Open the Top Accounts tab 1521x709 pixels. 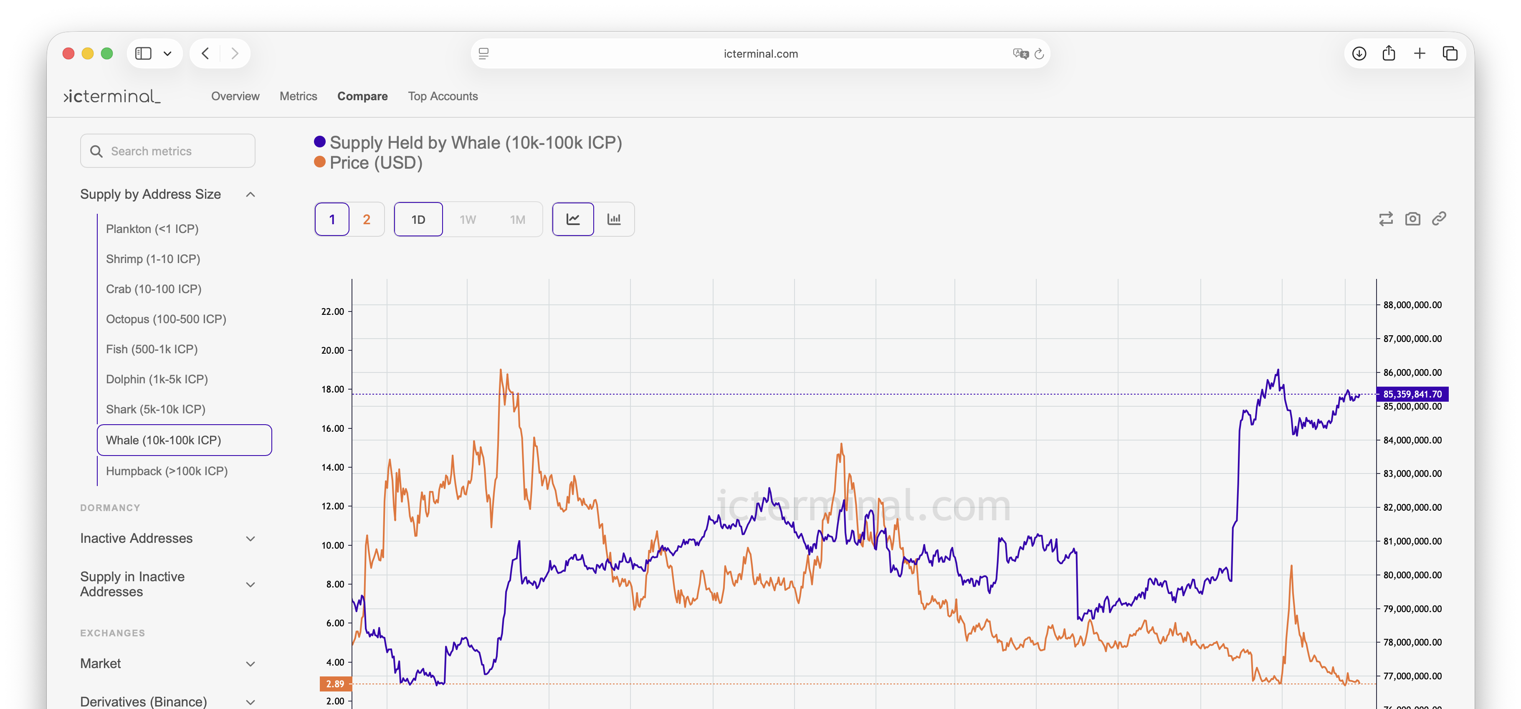pyautogui.click(x=443, y=96)
